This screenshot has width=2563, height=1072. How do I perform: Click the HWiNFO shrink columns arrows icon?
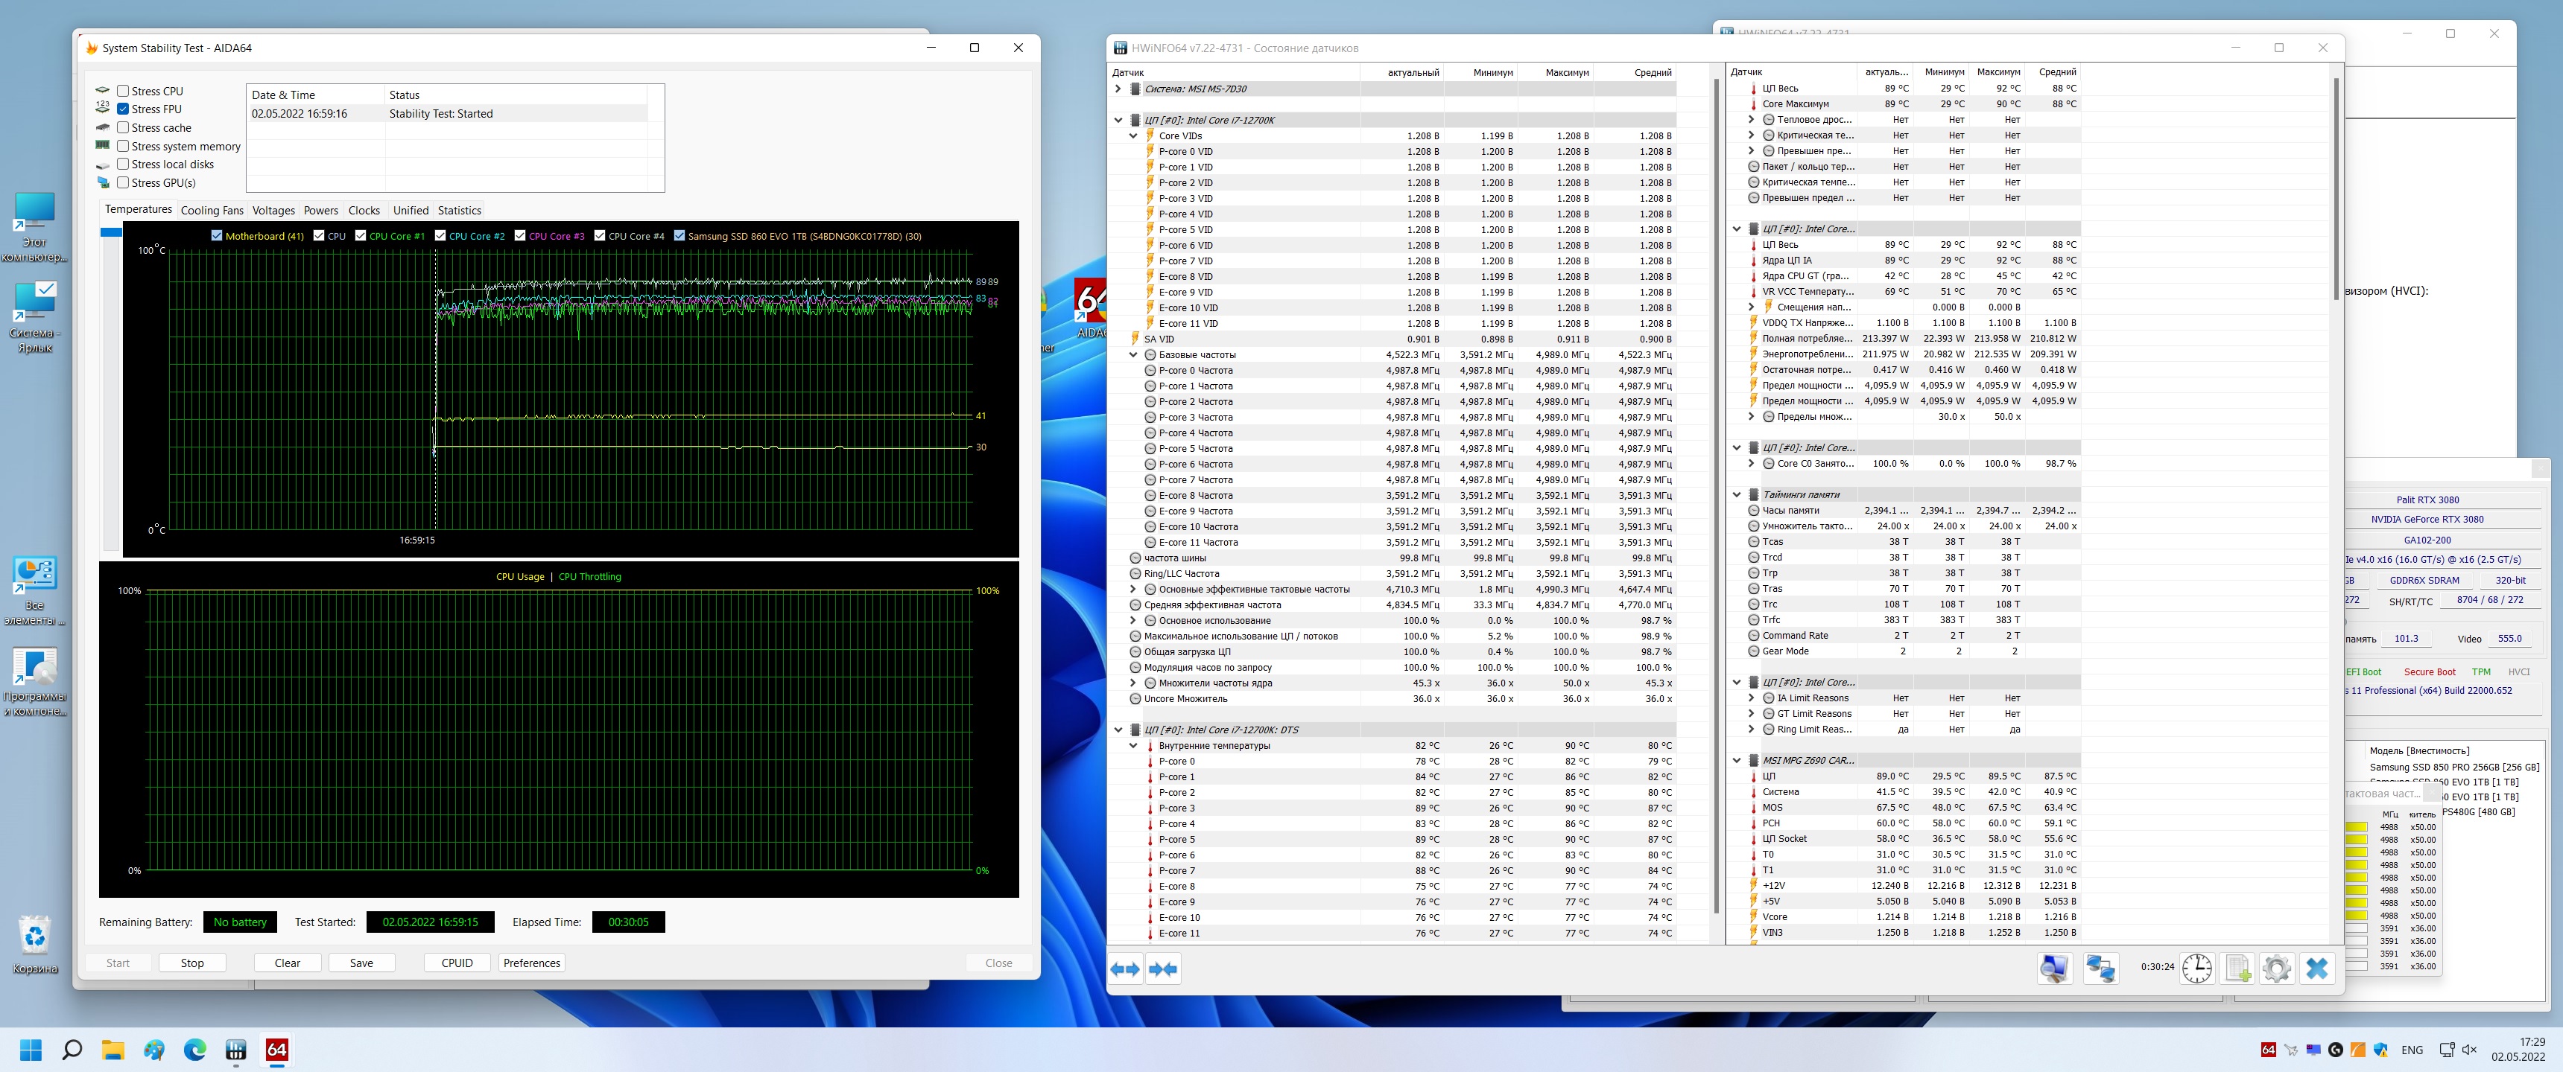click(1163, 969)
